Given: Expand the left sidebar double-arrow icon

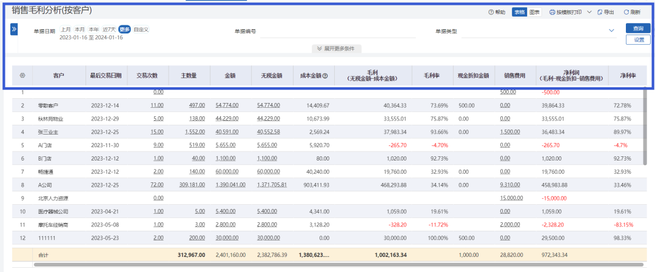Looking at the screenshot, I should coord(14,29).
